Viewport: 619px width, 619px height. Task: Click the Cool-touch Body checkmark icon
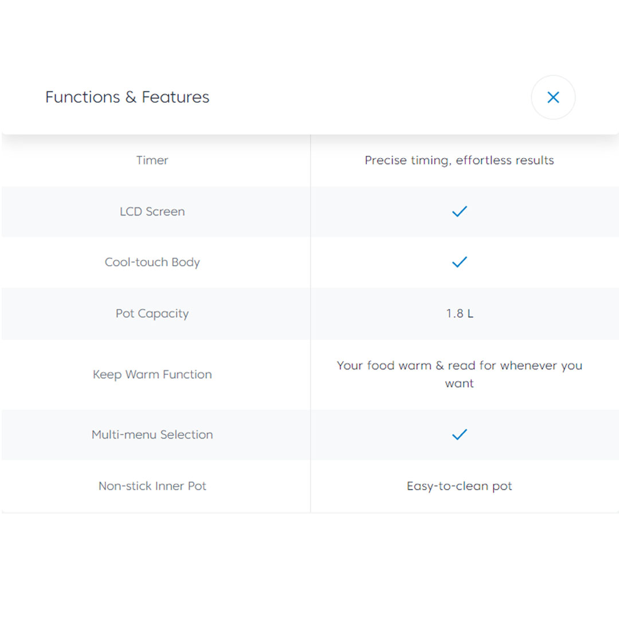click(x=460, y=262)
